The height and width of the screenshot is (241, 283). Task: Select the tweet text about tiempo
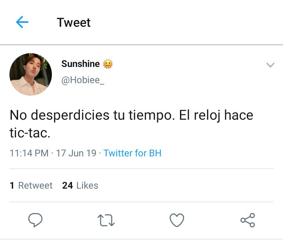(131, 124)
